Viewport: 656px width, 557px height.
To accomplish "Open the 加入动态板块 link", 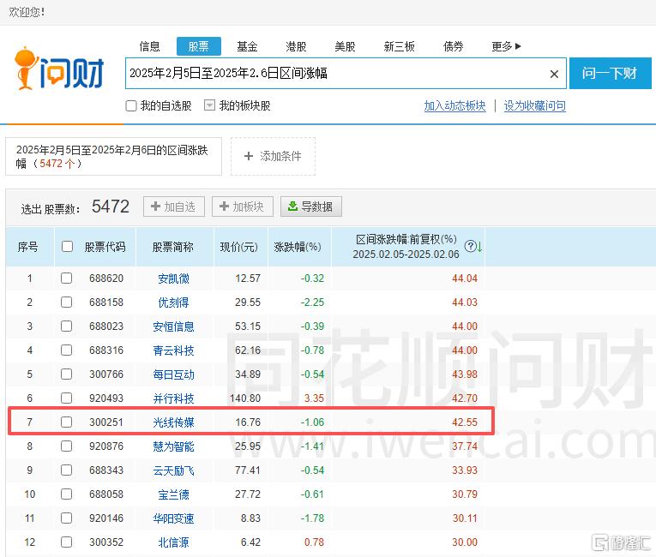I will [x=454, y=105].
